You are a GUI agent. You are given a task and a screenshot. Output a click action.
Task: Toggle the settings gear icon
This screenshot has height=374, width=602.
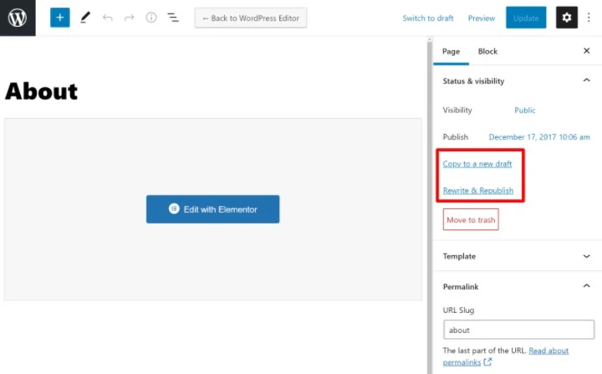[x=567, y=18]
